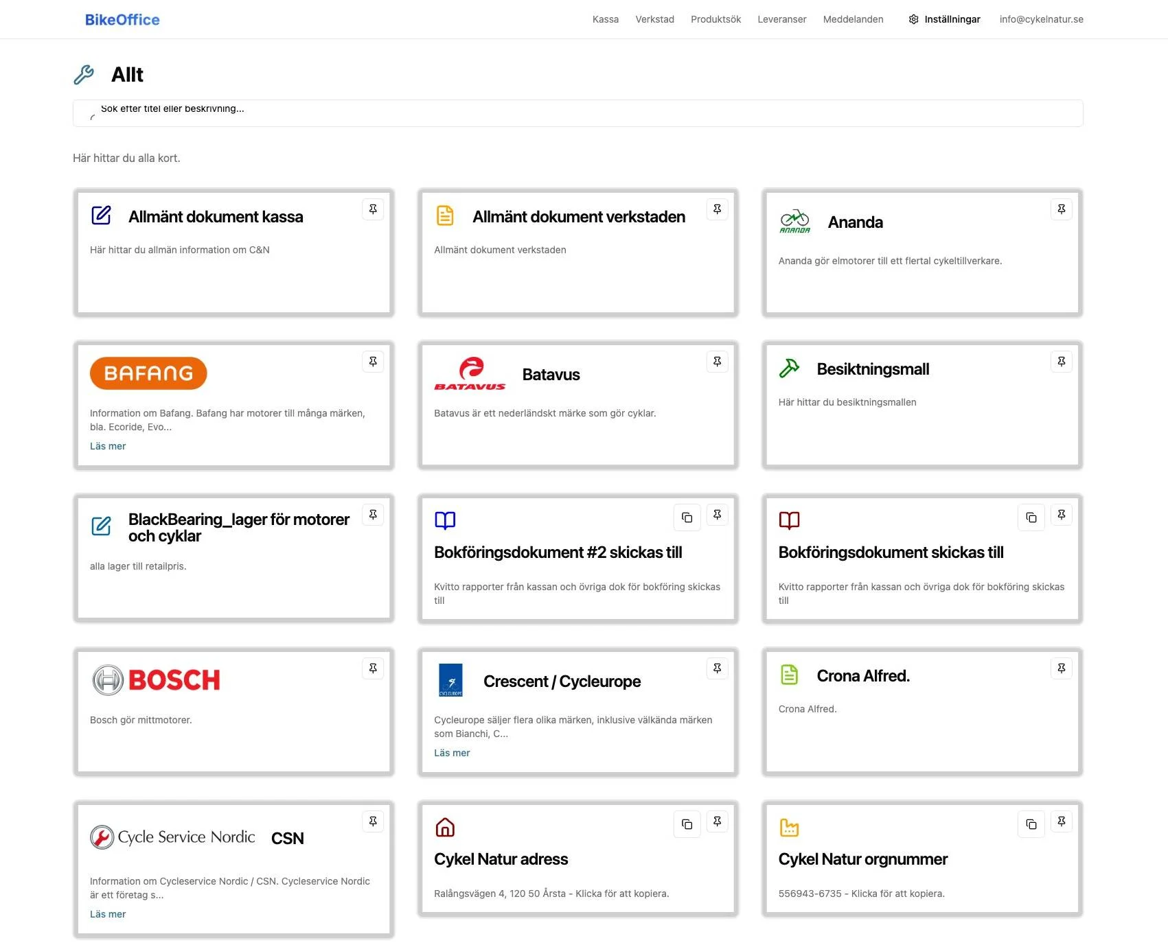The height and width of the screenshot is (945, 1168).
Task: Copy the Cykel Natur orgnummer value
Action: [1031, 824]
